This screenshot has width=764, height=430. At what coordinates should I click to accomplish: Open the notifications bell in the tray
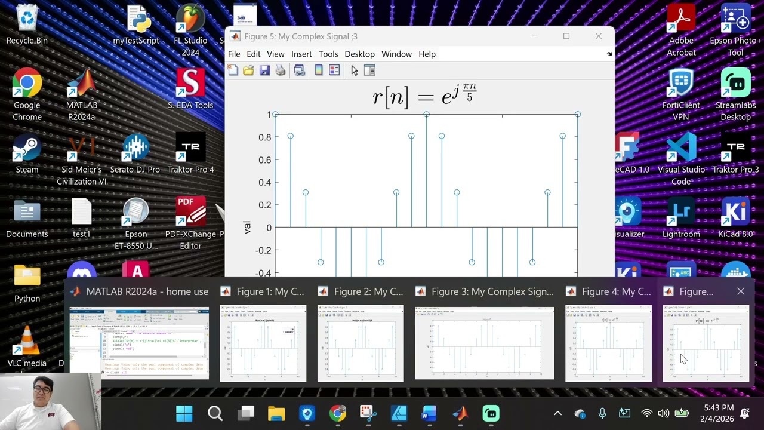point(745,413)
